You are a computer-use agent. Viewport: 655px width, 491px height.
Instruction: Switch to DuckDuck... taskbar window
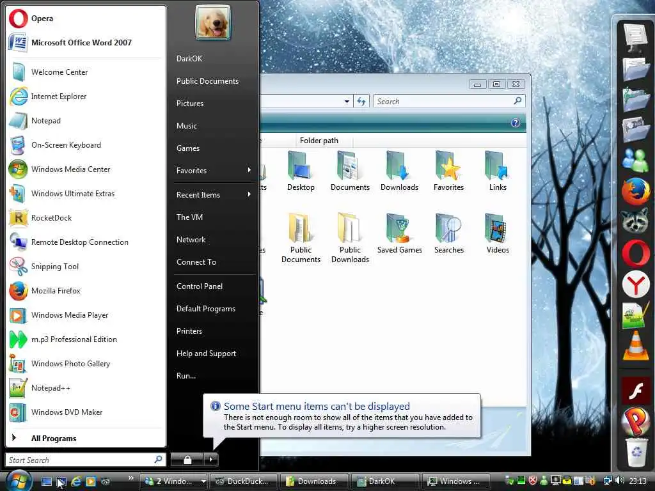click(x=243, y=481)
